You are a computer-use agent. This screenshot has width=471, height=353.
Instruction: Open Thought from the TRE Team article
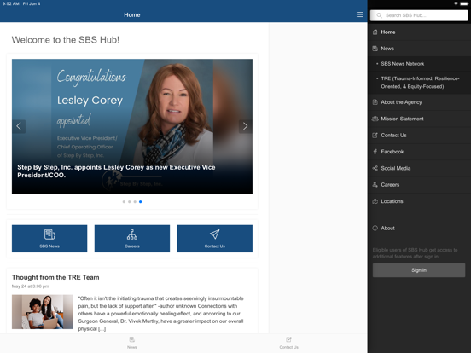[x=55, y=277]
